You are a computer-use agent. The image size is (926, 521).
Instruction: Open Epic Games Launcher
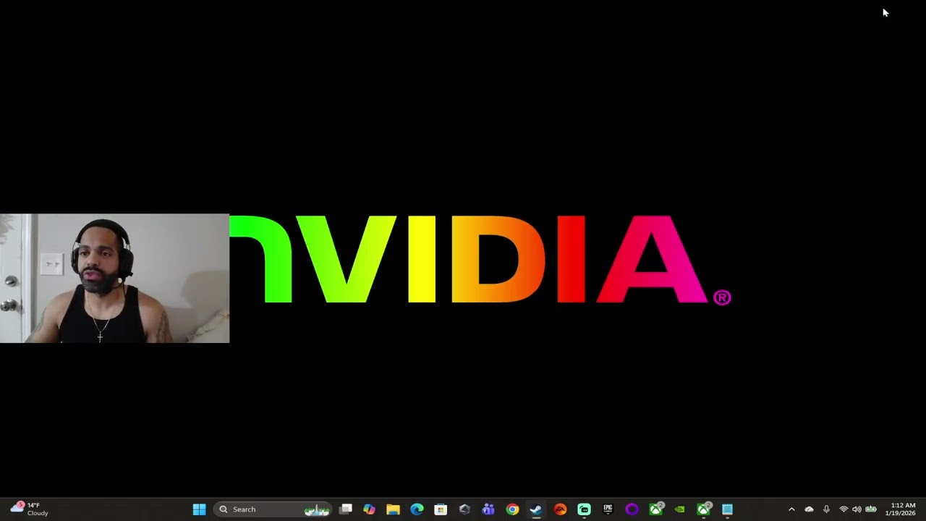(x=608, y=509)
